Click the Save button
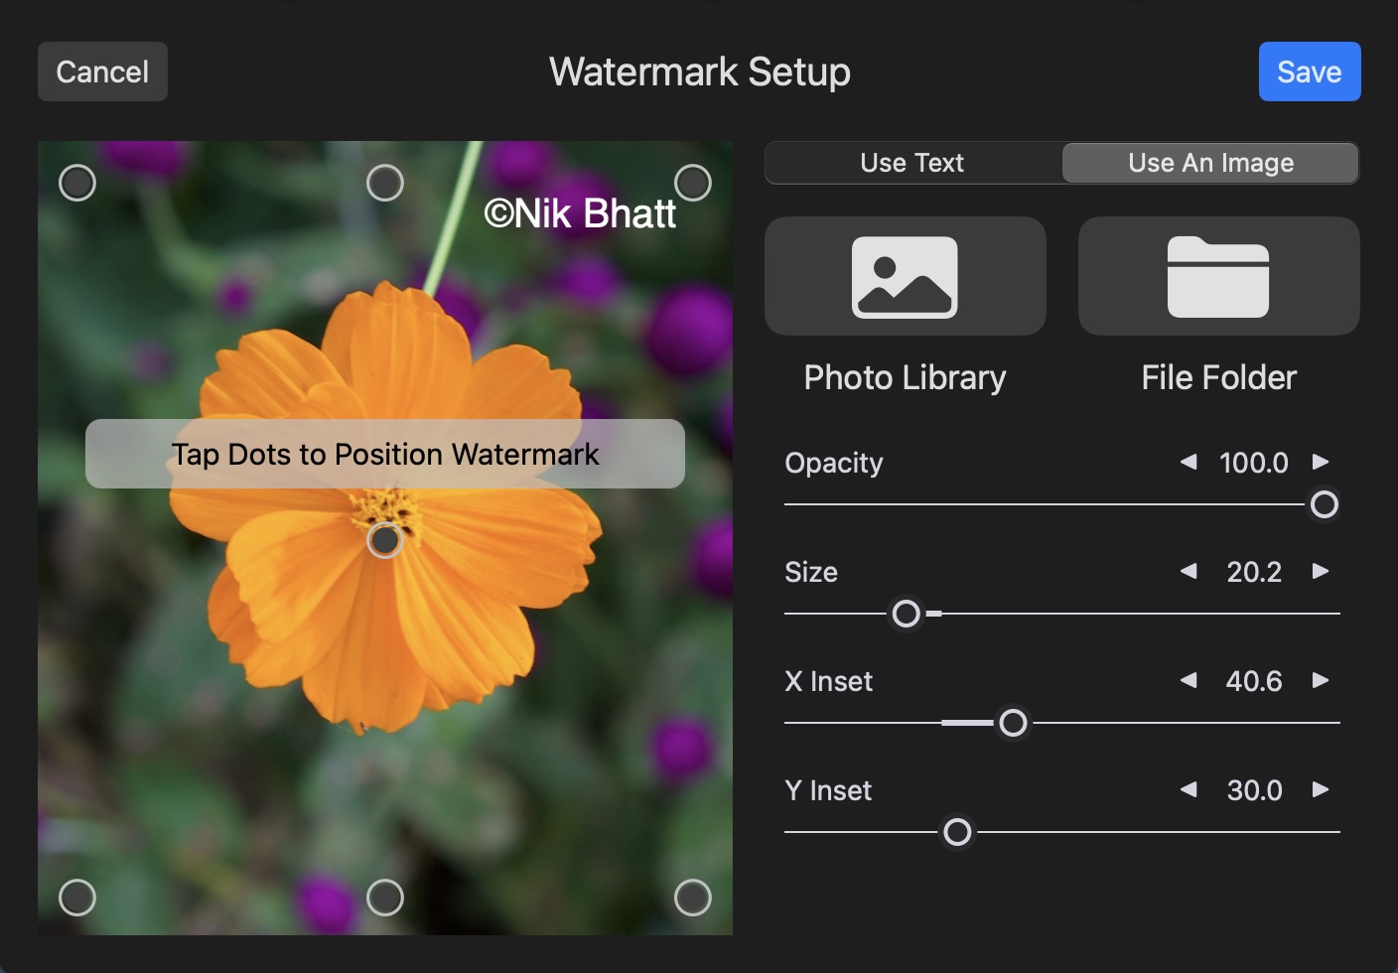The height and width of the screenshot is (973, 1398). 1309,71
